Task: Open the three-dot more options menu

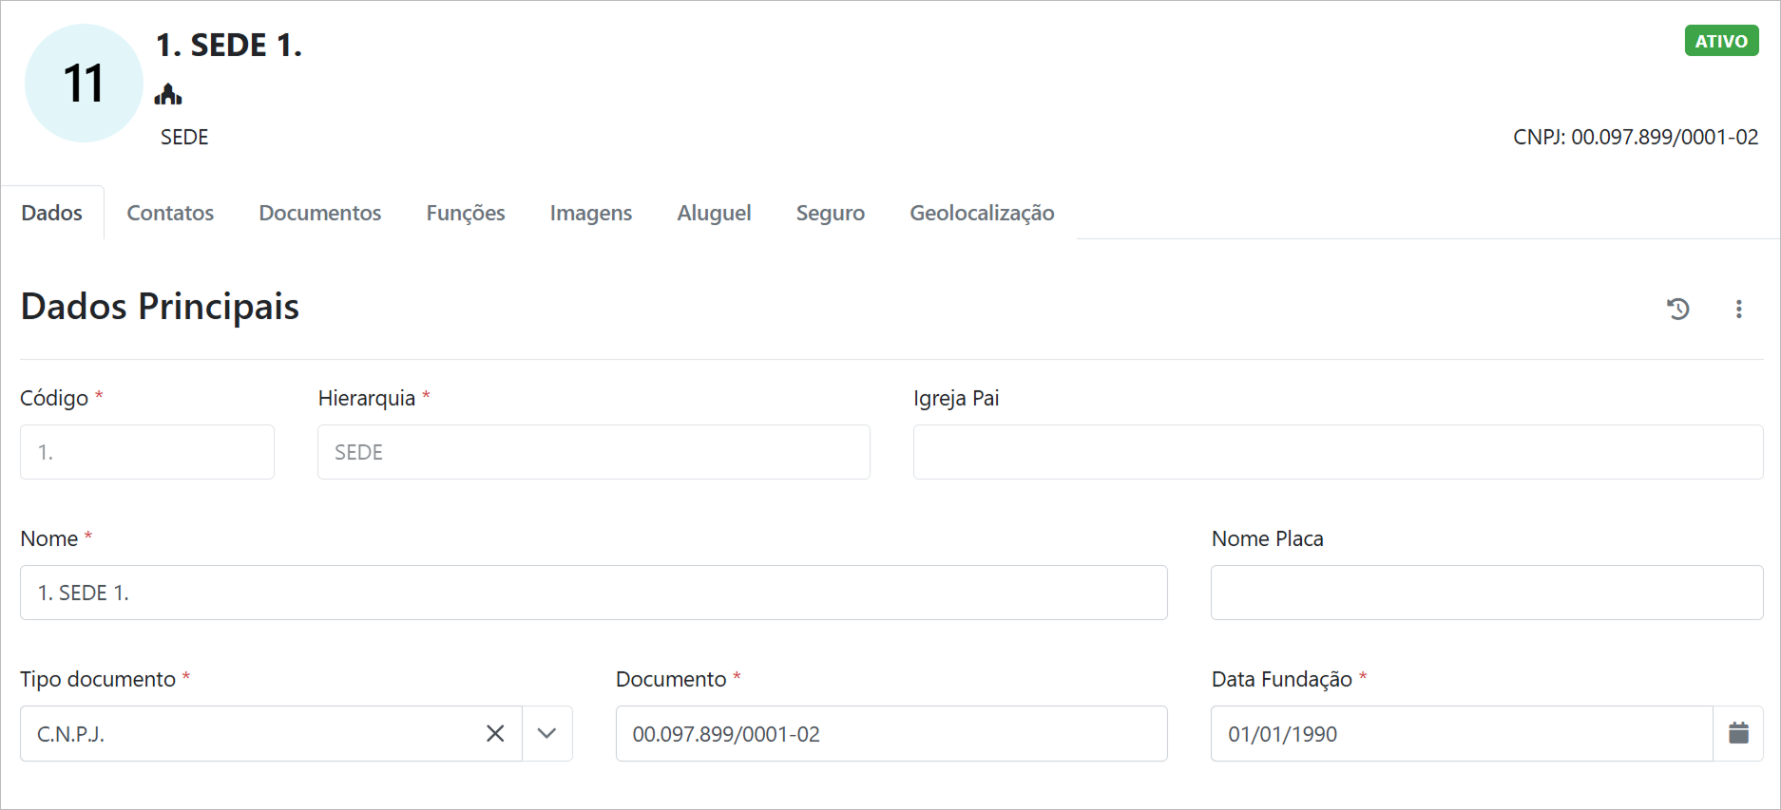Action: 1738,309
